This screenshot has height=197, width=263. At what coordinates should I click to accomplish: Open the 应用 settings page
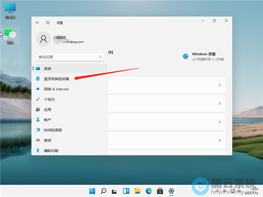47,109
